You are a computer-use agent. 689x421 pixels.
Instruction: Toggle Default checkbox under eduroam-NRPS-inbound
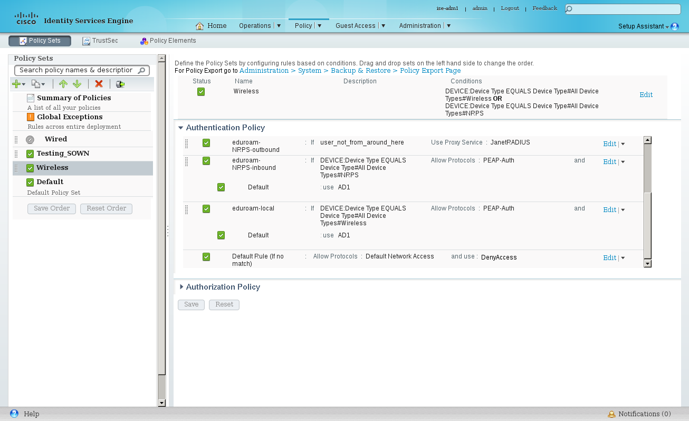(221, 187)
